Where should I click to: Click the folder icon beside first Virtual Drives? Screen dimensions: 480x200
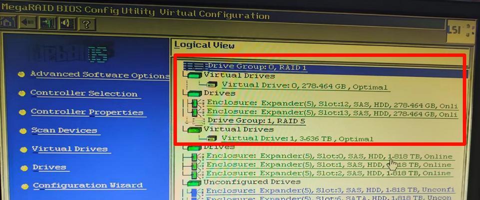[195, 75]
